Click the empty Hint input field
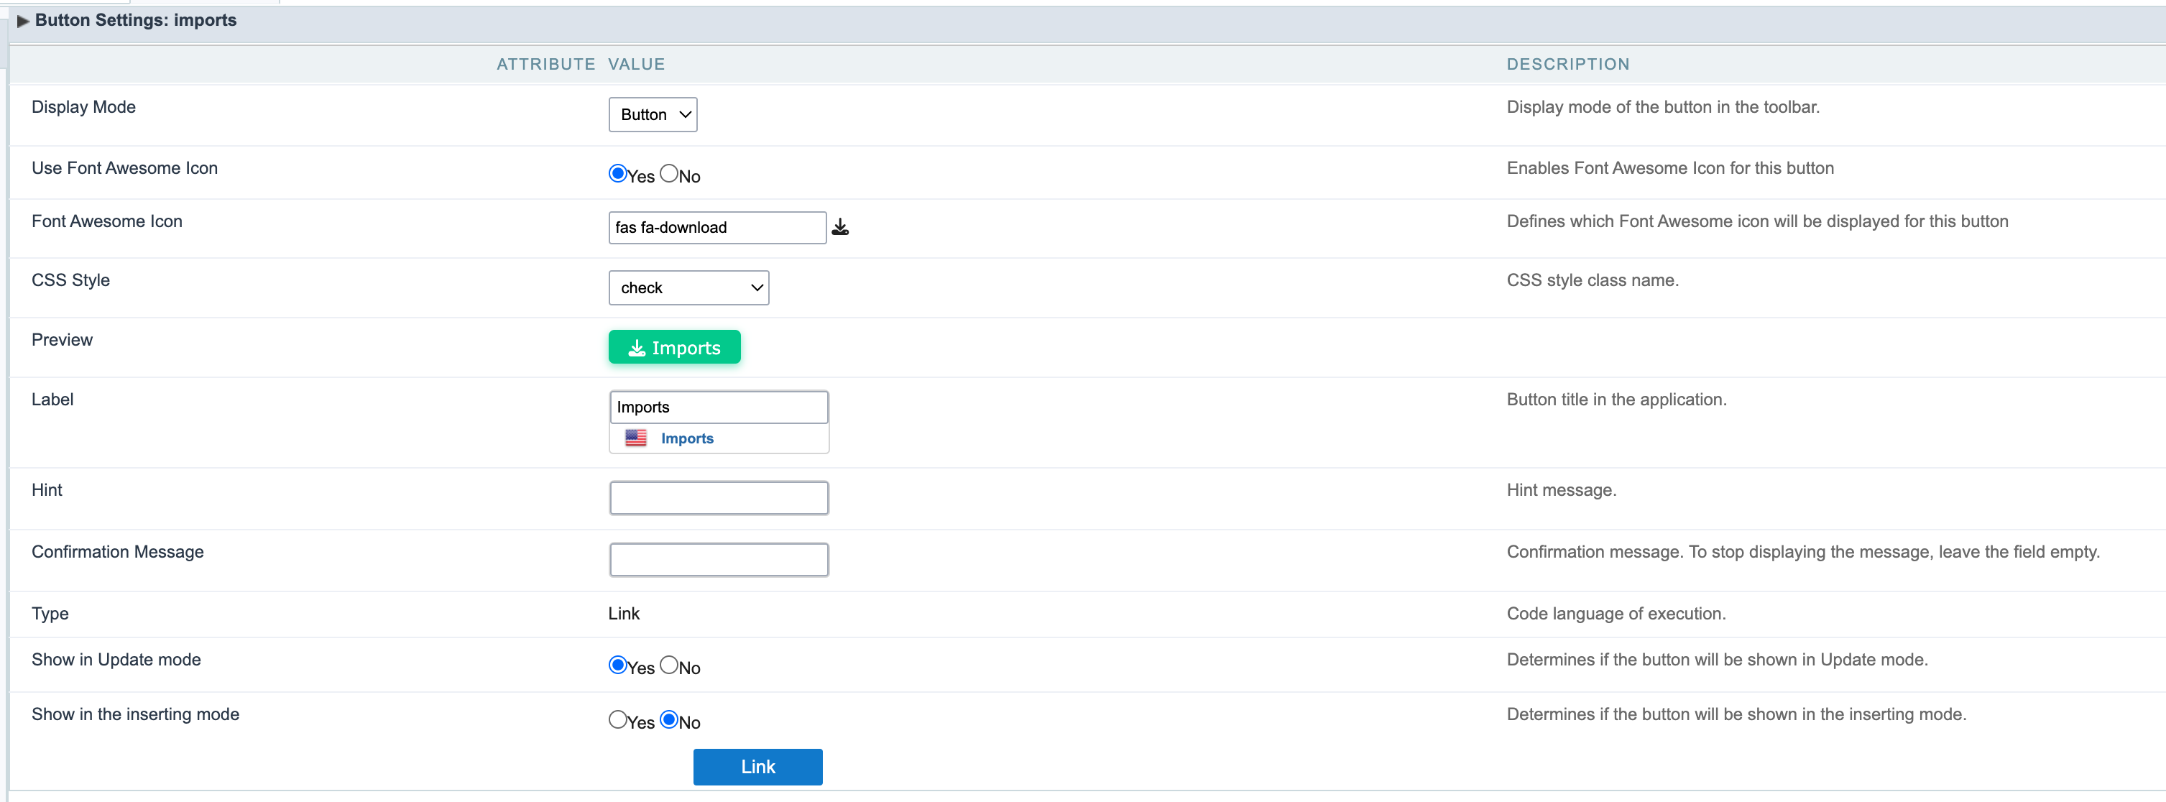Screen dimensions: 2166x802 (x=719, y=498)
